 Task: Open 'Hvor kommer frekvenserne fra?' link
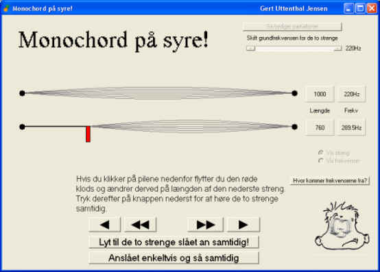tap(330, 180)
